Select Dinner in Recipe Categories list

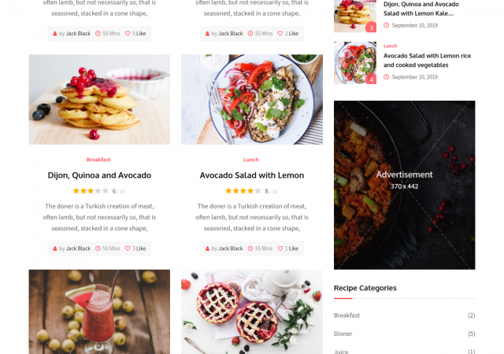point(343,334)
